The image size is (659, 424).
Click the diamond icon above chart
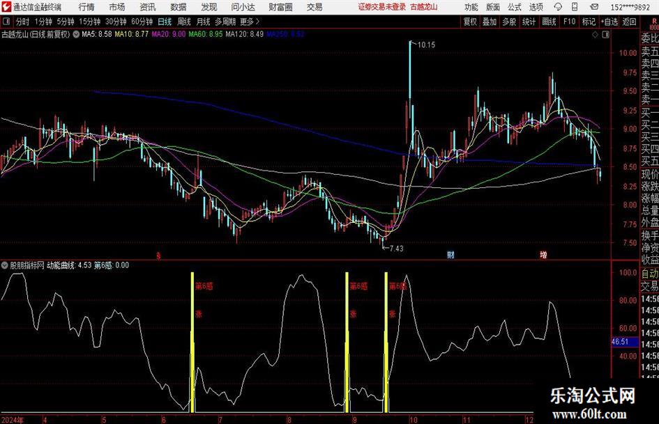coord(595,35)
